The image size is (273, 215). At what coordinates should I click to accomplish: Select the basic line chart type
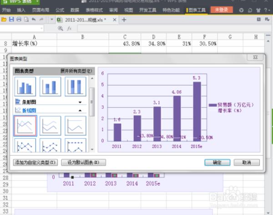click(x=25, y=126)
